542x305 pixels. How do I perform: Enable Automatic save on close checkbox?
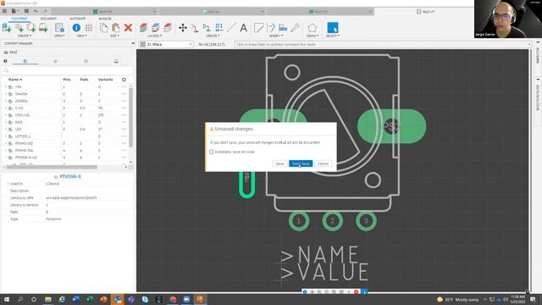(x=211, y=152)
